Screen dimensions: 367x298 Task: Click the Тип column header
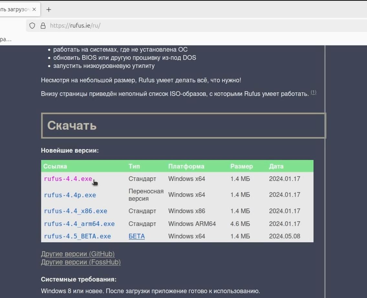134,166
